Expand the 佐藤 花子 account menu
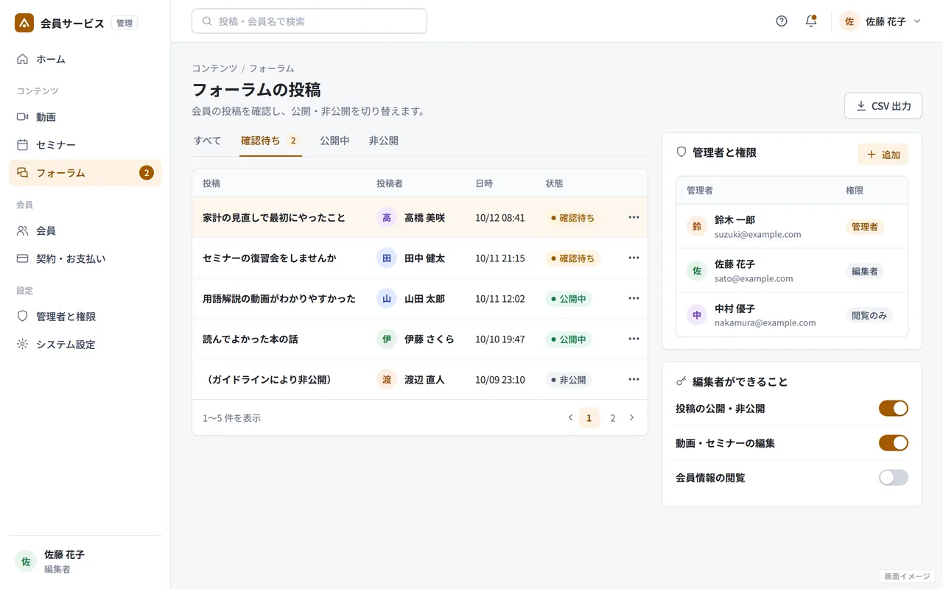The height and width of the screenshot is (589, 943). tap(880, 21)
